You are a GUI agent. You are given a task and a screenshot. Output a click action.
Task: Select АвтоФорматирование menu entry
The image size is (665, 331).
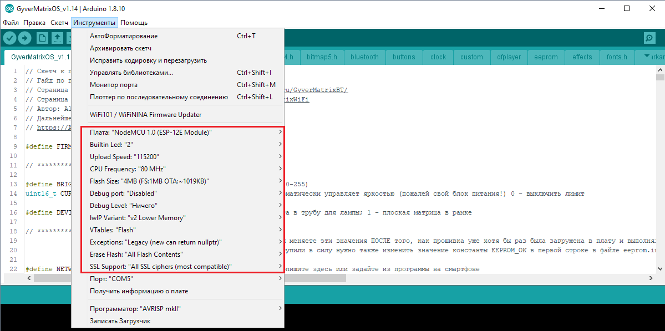[177, 36]
